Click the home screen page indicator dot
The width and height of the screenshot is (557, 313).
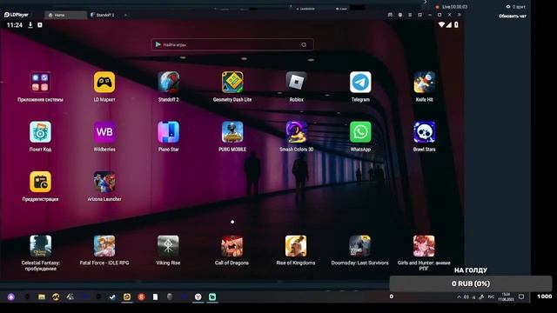tap(232, 223)
